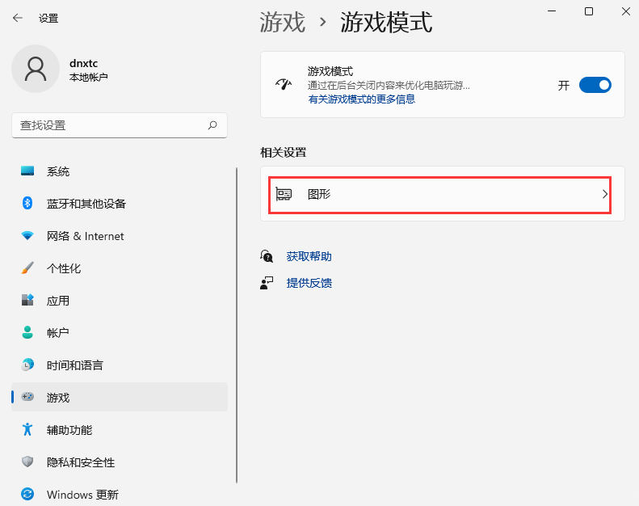Click the dnxtc user avatar icon
The height and width of the screenshot is (506, 639).
36,69
